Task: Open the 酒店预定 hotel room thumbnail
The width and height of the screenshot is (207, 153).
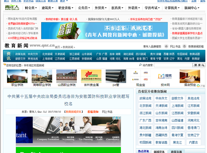Action: click(190, 76)
